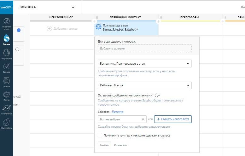Viewport: 245px width, 156px height.
Task: Check Применить триггер к текущим сделкам
Action: click(x=100, y=136)
